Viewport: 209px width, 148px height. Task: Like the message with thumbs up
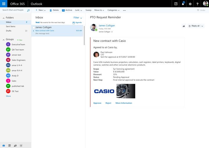pos(184,26)
